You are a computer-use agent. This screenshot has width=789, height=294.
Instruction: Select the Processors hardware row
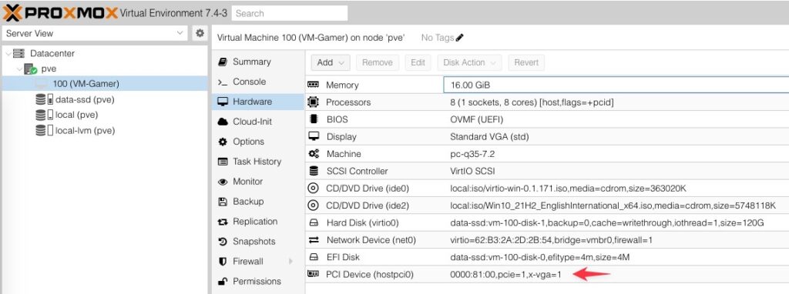pyautogui.click(x=547, y=102)
